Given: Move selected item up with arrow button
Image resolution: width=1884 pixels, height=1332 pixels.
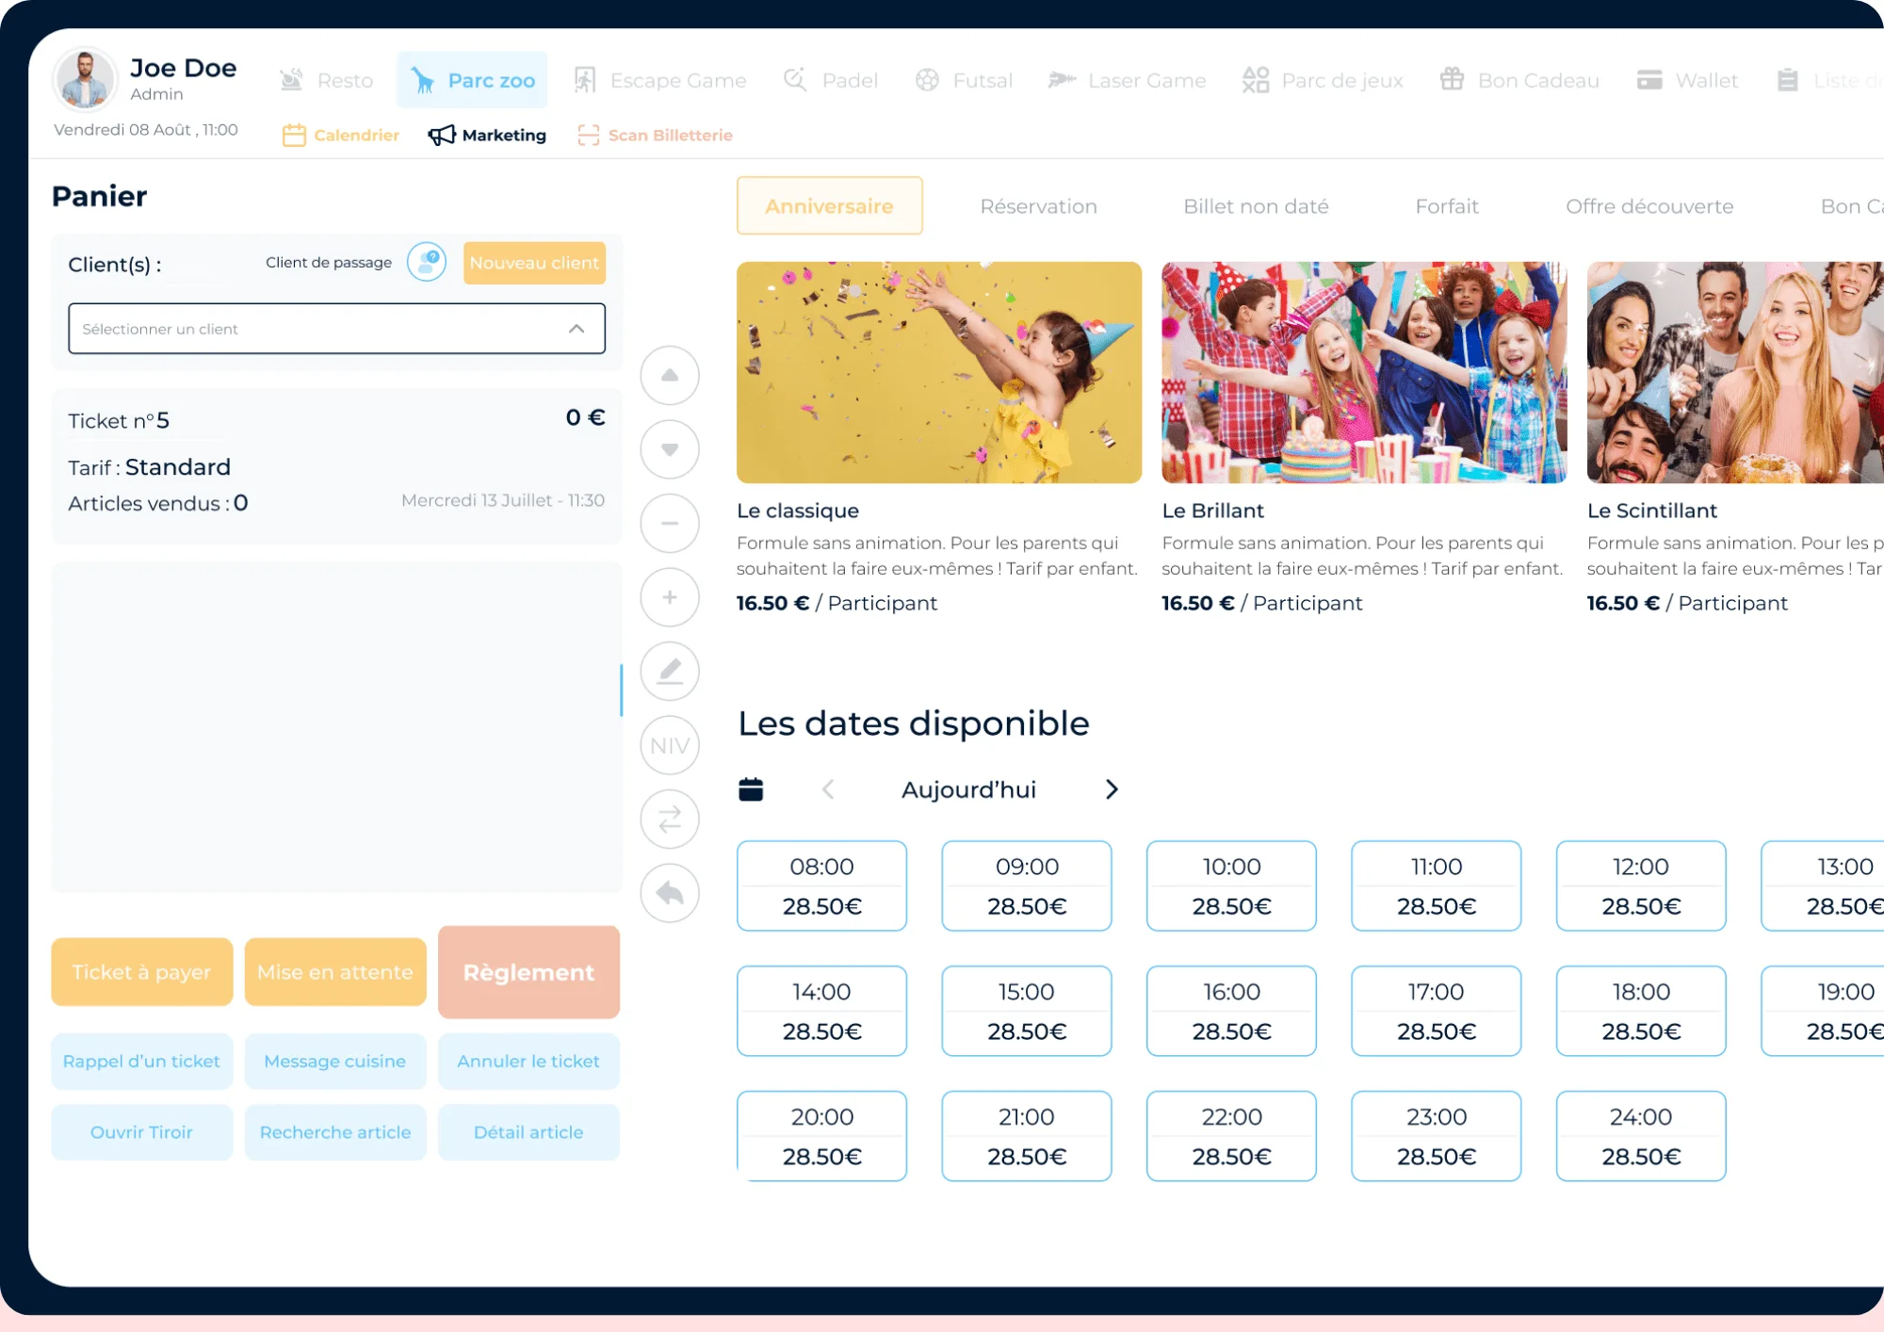Looking at the screenshot, I should pos(670,375).
